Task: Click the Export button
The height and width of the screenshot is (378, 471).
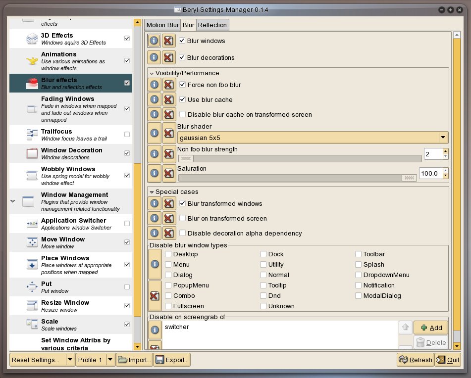Action: [x=172, y=360]
